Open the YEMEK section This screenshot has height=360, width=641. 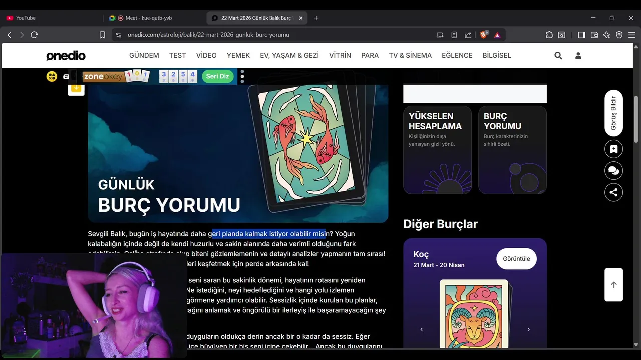click(238, 55)
